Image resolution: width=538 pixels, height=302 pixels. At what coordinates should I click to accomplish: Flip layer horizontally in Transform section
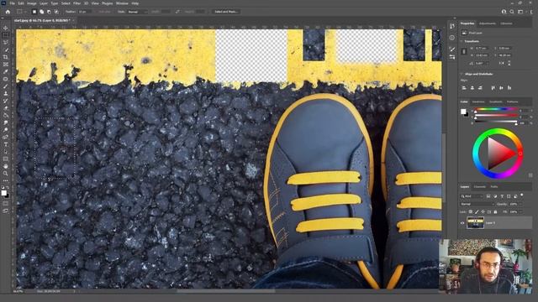tap(501, 64)
